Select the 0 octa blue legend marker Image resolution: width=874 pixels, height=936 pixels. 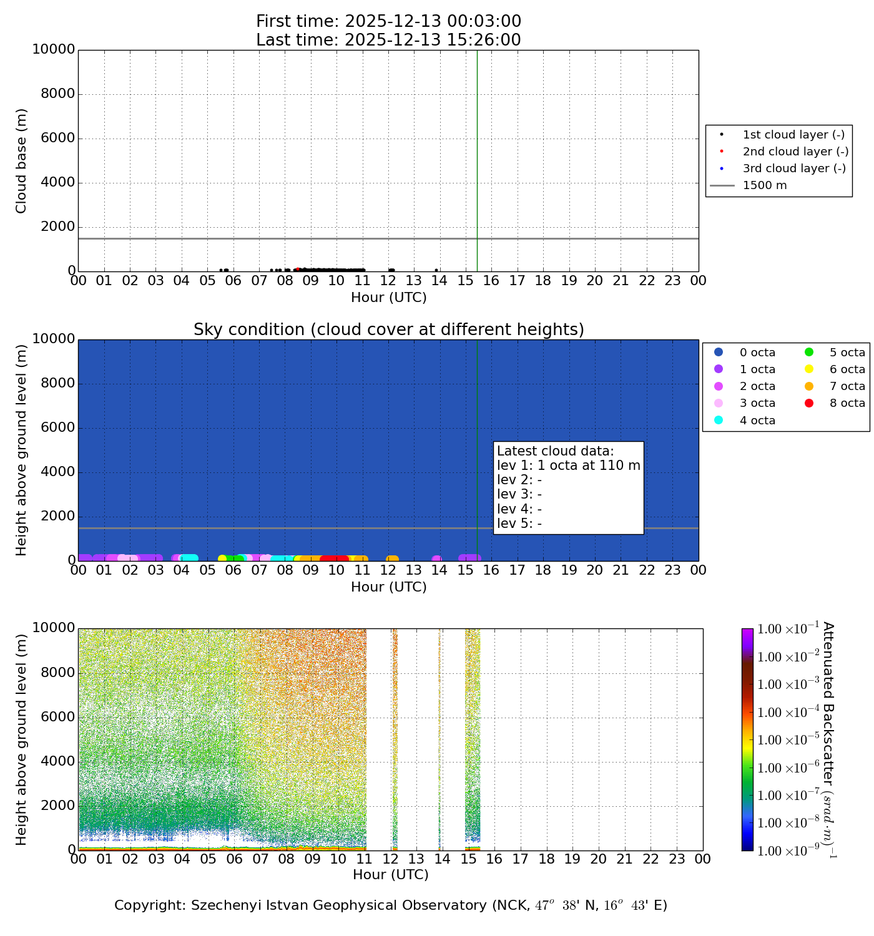(x=719, y=353)
